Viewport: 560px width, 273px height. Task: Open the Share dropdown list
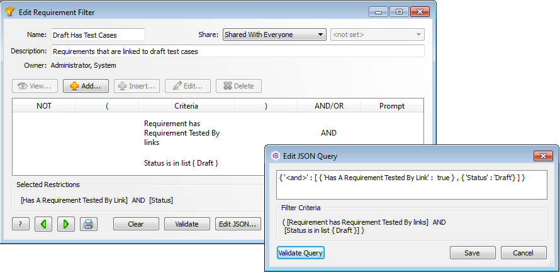pos(274,35)
